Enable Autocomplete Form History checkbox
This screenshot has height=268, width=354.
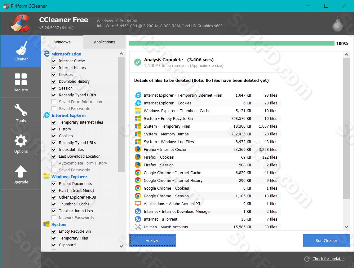coord(54,163)
